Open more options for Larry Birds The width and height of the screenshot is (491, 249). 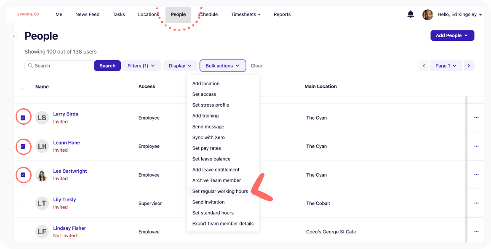(x=476, y=118)
